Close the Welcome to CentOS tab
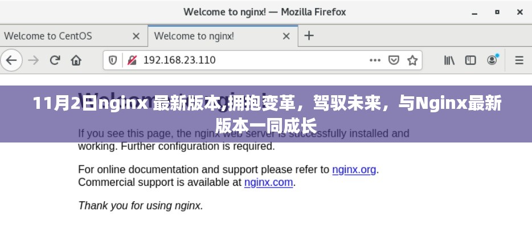 click(136, 36)
